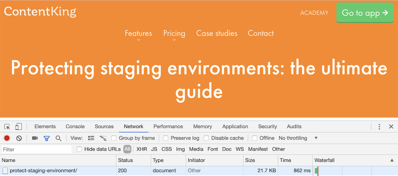
Task: Sort by the Initiator column header
Action: [x=214, y=160]
